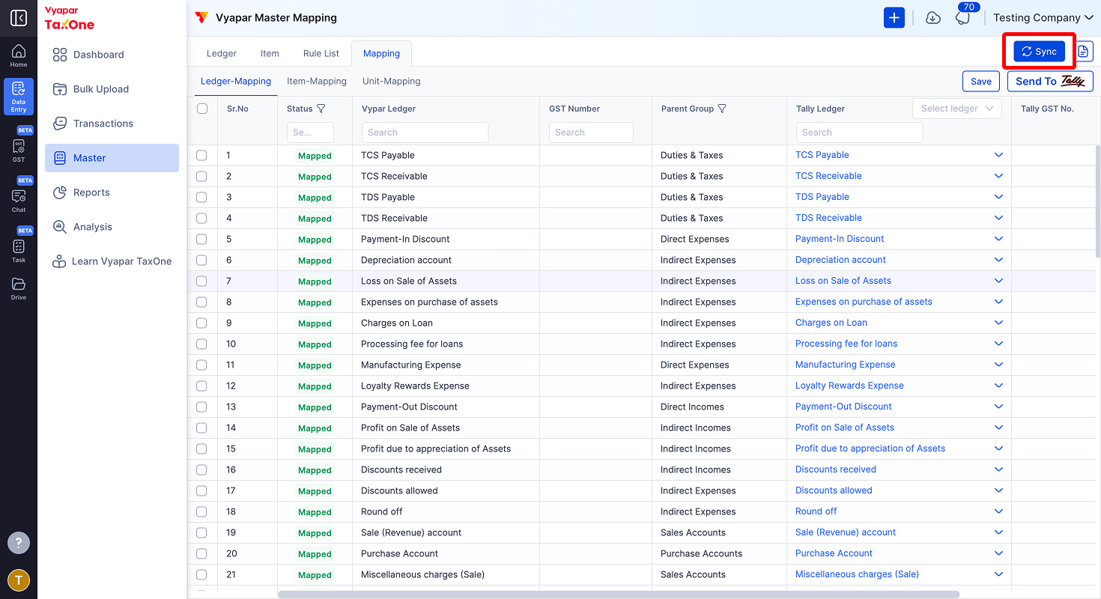
Task: Click the Sync button
Action: pyautogui.click(x=1039, y=52)
